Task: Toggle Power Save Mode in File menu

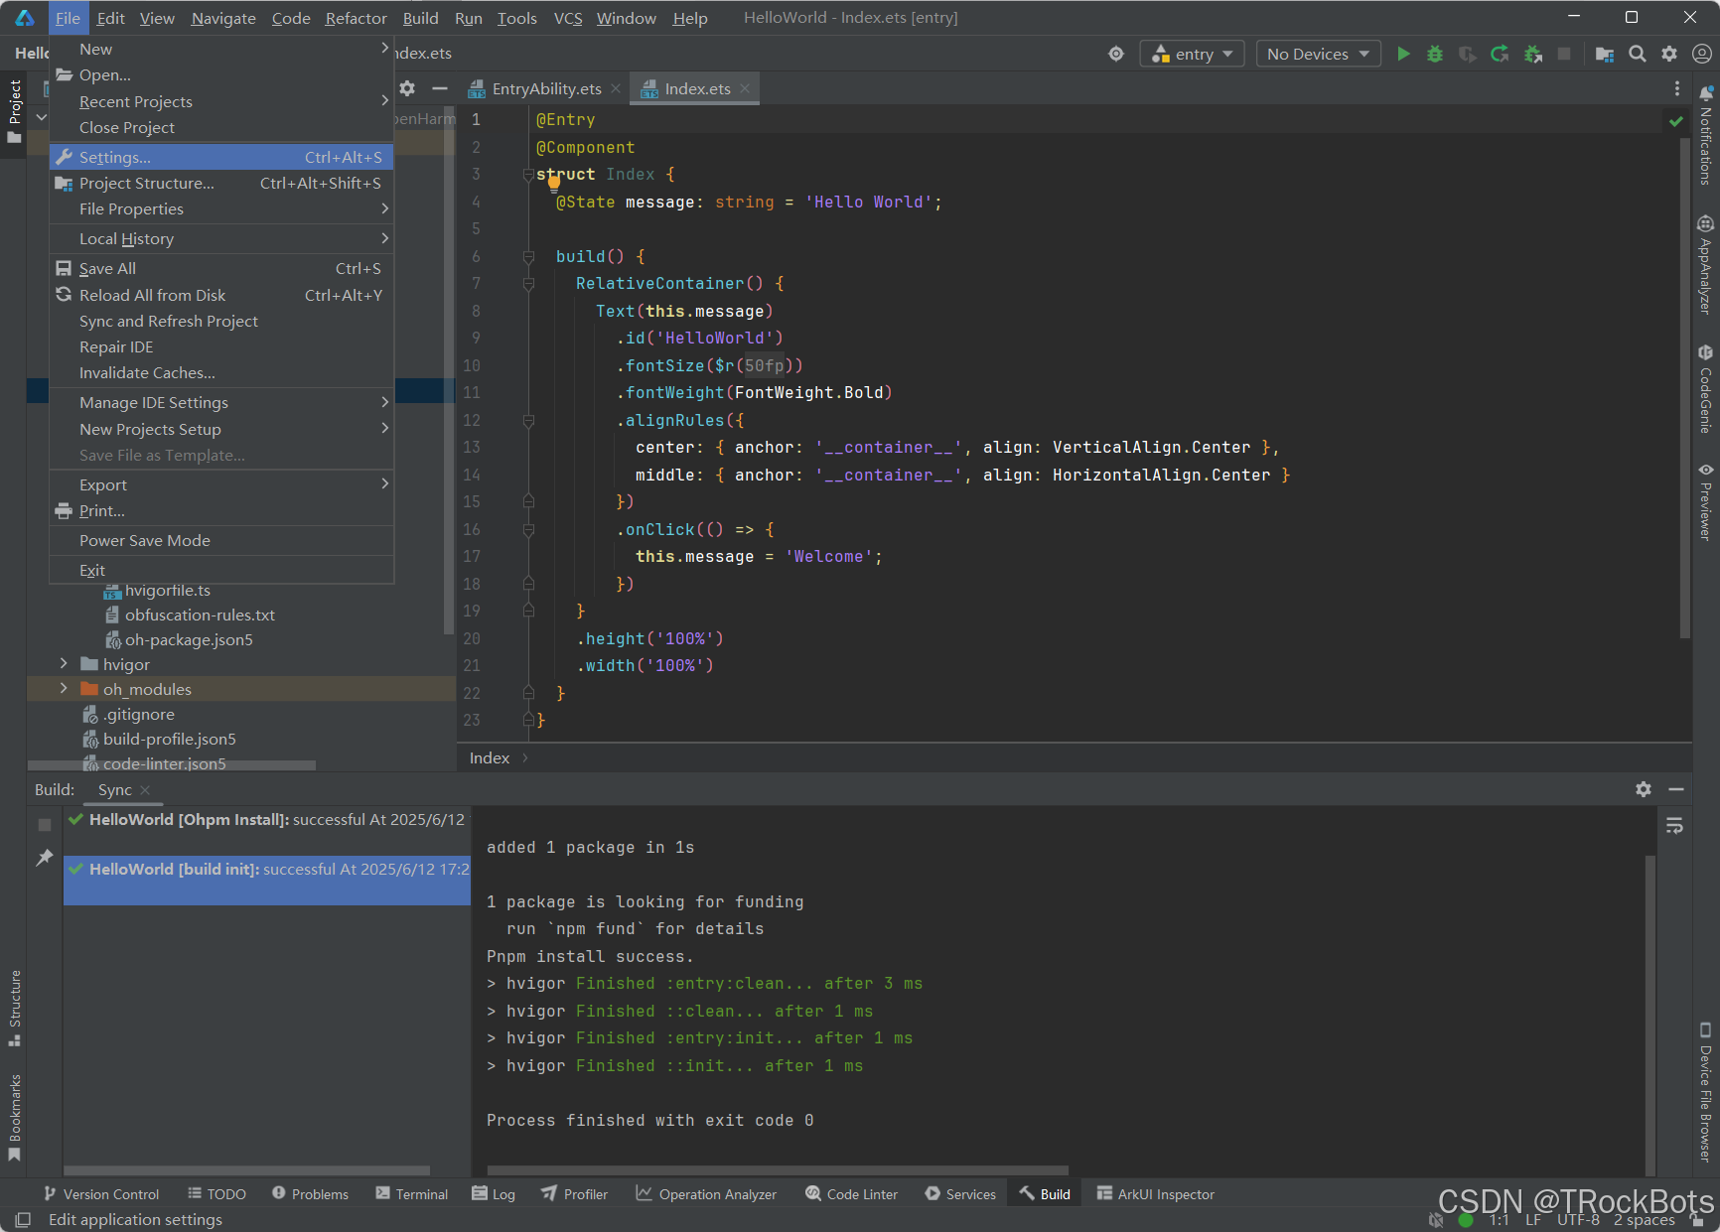Action: coord(221,540)
